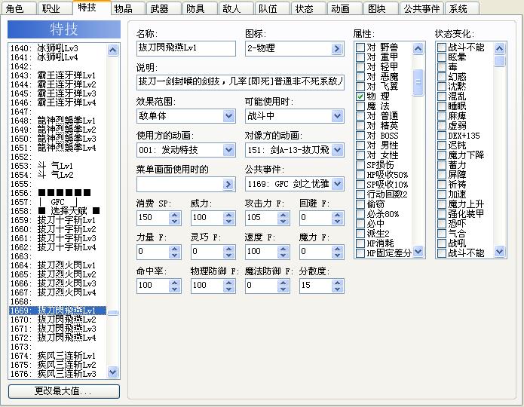Uncheck the 物理 attribute checkbox

360,96
